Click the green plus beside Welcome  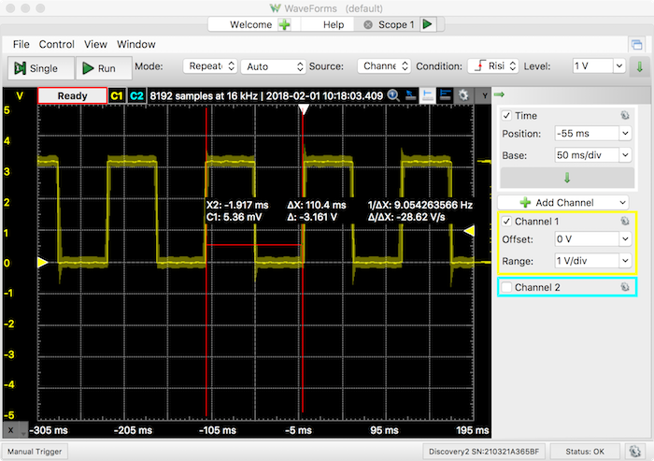(284, 24)
